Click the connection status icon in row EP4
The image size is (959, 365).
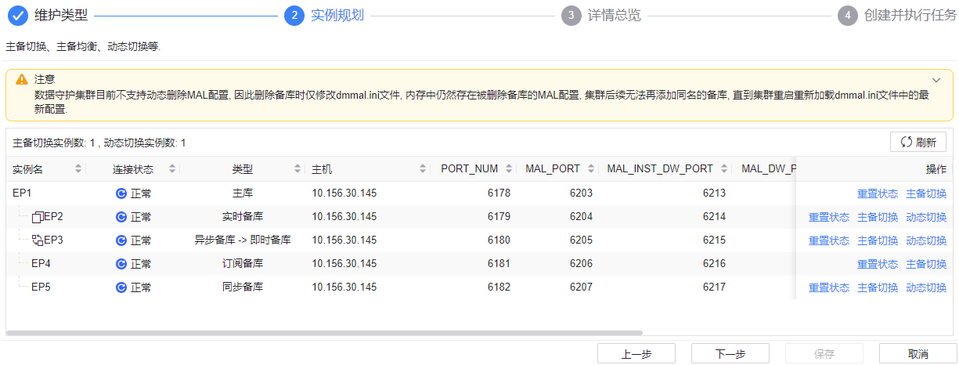(x=121, y=264)
